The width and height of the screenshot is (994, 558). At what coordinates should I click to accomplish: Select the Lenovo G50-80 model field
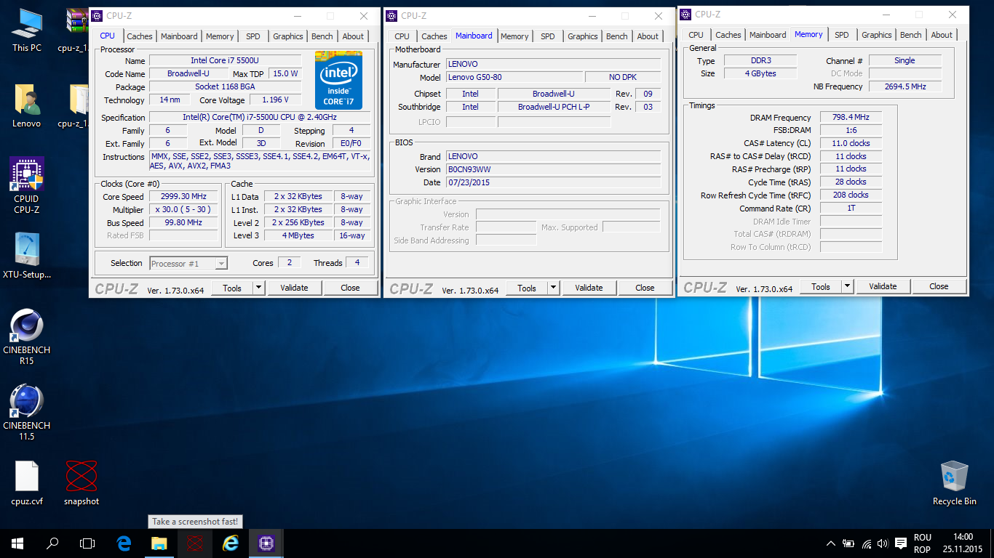514,77
